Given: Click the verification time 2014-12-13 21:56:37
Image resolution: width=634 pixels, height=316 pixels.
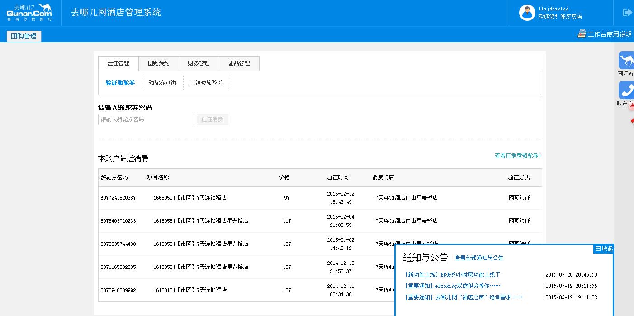Looking at the screenshot, I should (341, 267).
